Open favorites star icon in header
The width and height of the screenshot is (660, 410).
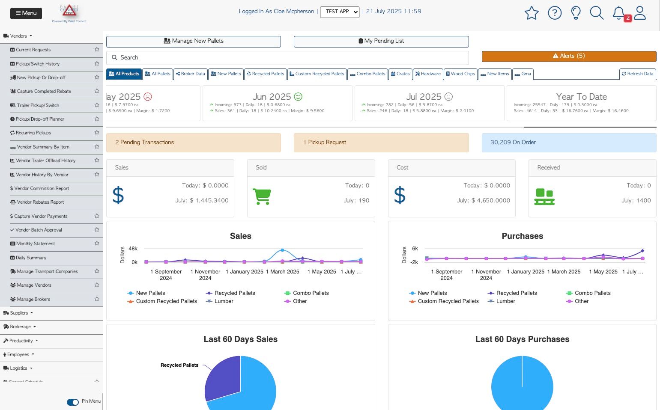click(x=532, y=13)
